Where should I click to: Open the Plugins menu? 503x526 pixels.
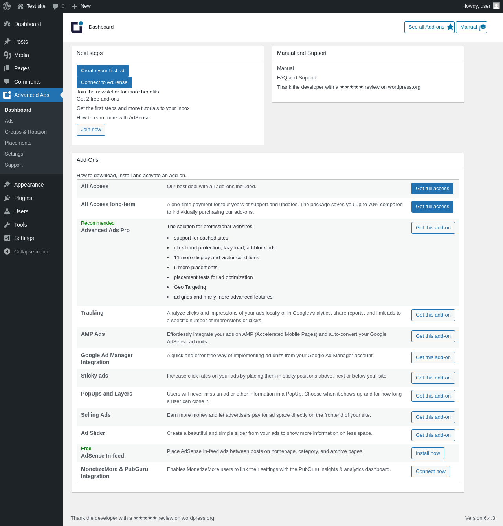click(31, 198)
